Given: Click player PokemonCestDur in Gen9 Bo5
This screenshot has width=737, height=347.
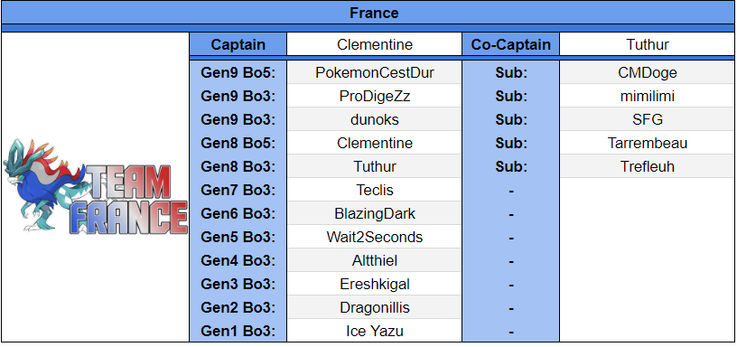Looking at the screenshot, I should click(x=375, y=72).
